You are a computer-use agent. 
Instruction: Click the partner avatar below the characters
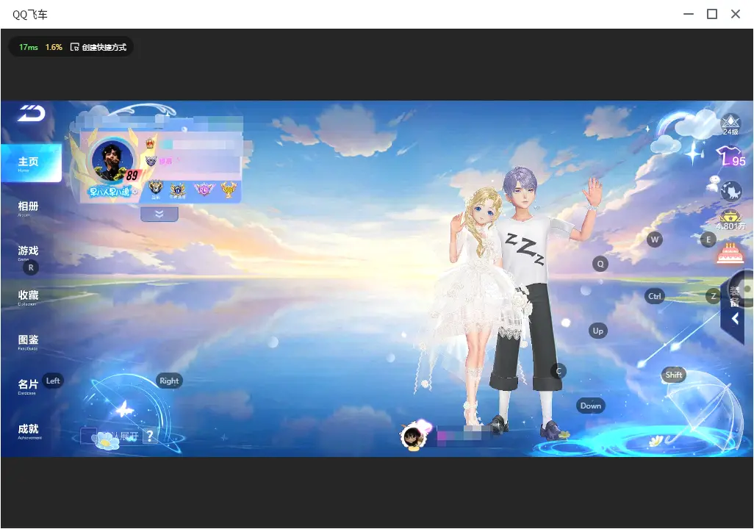click(x=413, y=436)
